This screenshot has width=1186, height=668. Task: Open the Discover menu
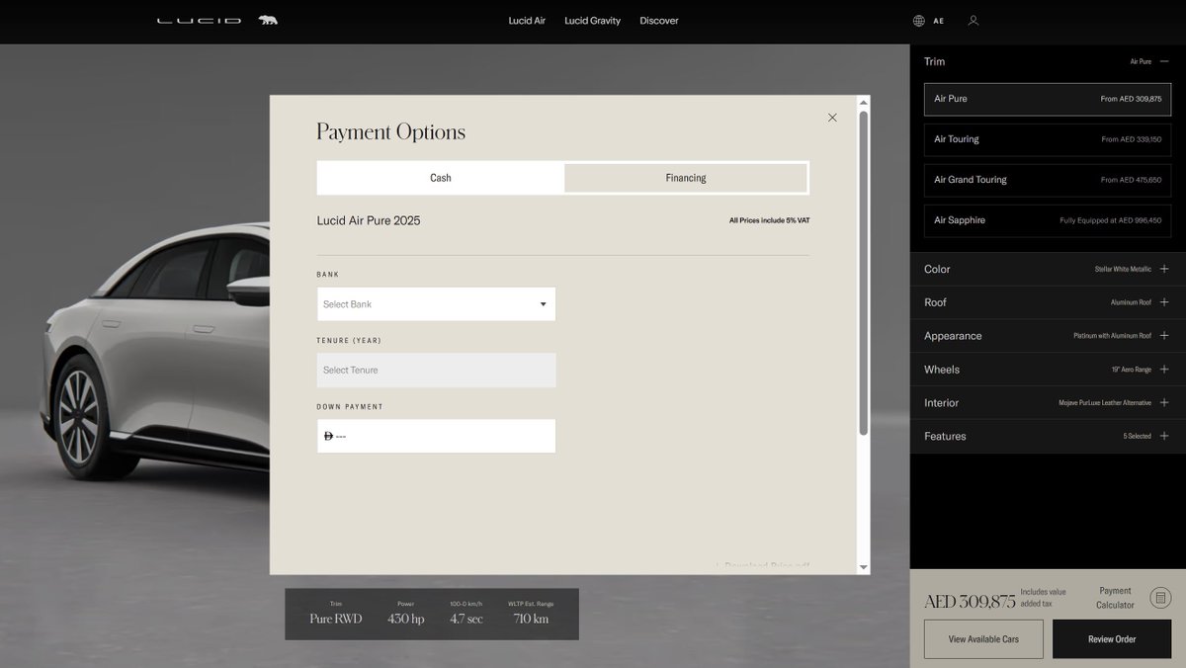(659, 21)
